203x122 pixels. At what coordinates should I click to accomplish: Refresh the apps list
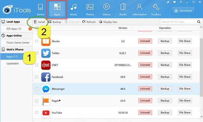[89, 22]
